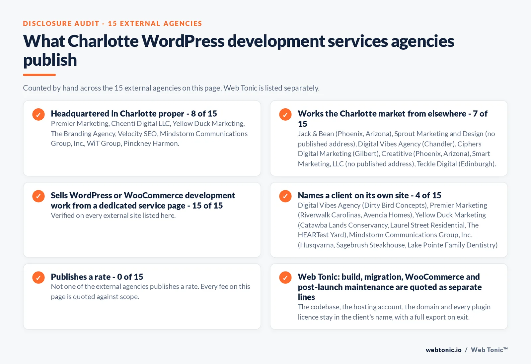Select the heading 'Names a client on its own site'
Screen dimensions: 531x364
point(369,195)
